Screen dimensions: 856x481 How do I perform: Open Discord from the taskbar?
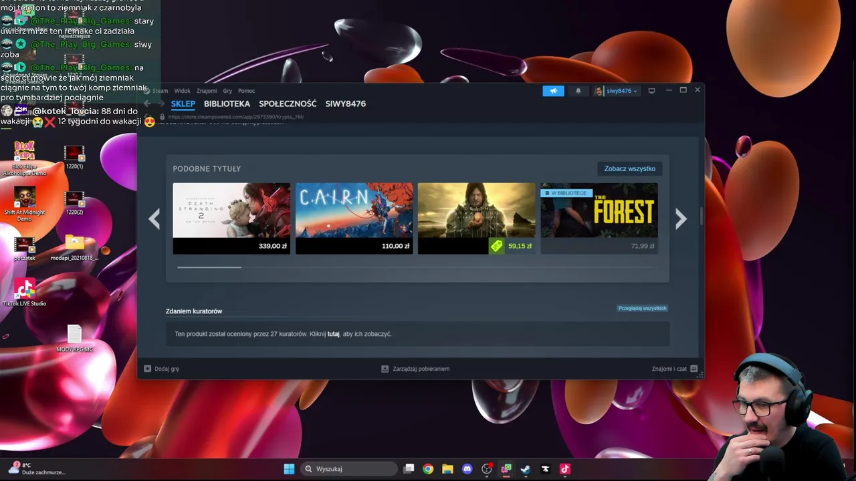[467, 469]
